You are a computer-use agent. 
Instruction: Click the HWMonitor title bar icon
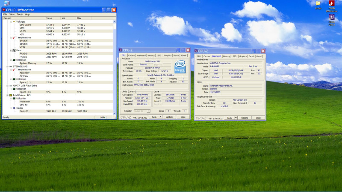pos(4,10)
